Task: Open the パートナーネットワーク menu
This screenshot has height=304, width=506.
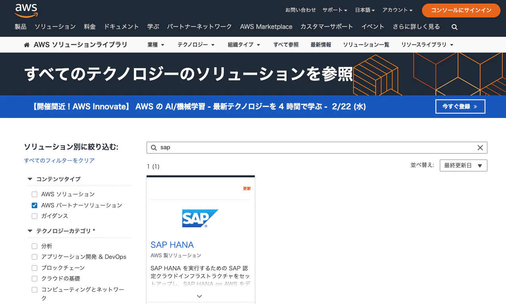Action: tap(199, 27)
